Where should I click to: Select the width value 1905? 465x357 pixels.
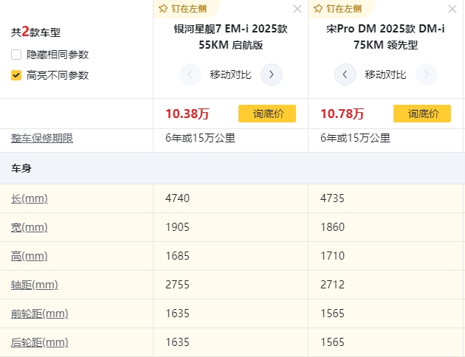177,227
